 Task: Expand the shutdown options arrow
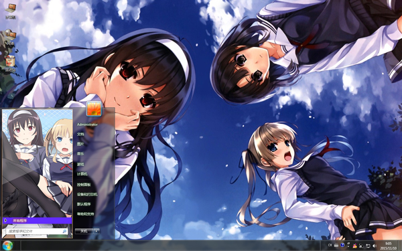(x=96, y=231)
